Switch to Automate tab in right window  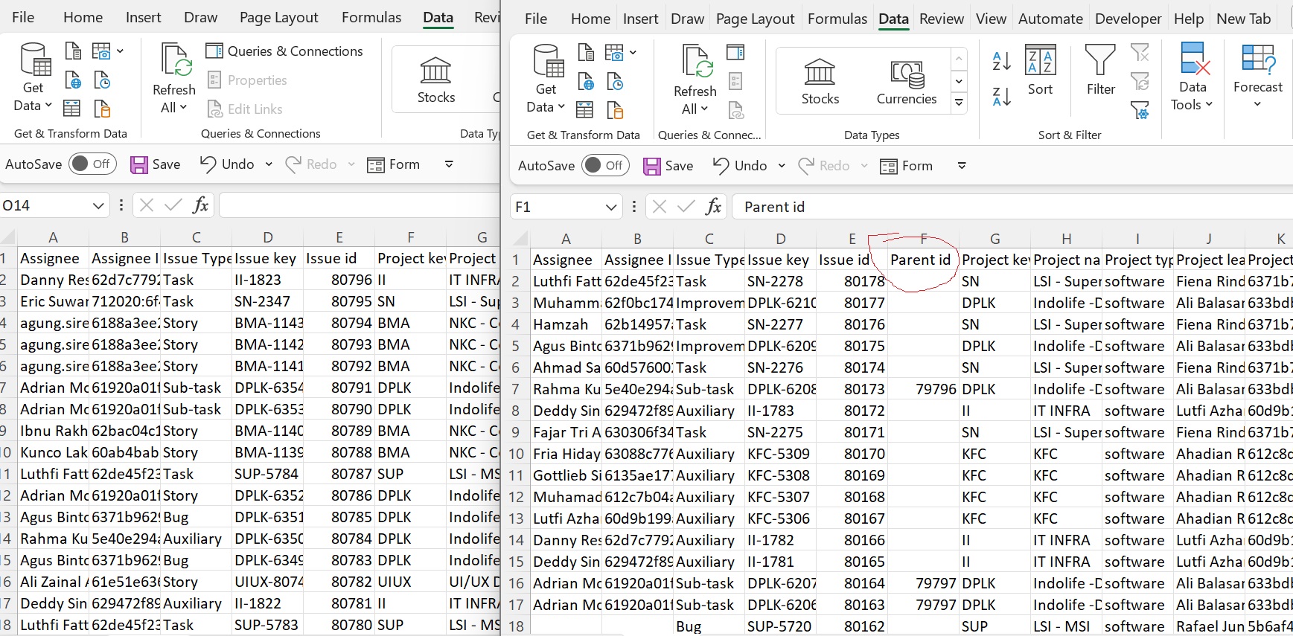coord(1050,19)
